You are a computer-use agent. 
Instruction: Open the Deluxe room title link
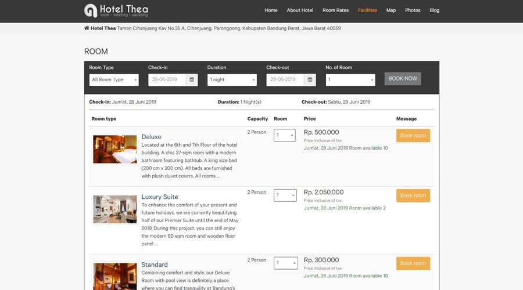click(x=151, y=137)
